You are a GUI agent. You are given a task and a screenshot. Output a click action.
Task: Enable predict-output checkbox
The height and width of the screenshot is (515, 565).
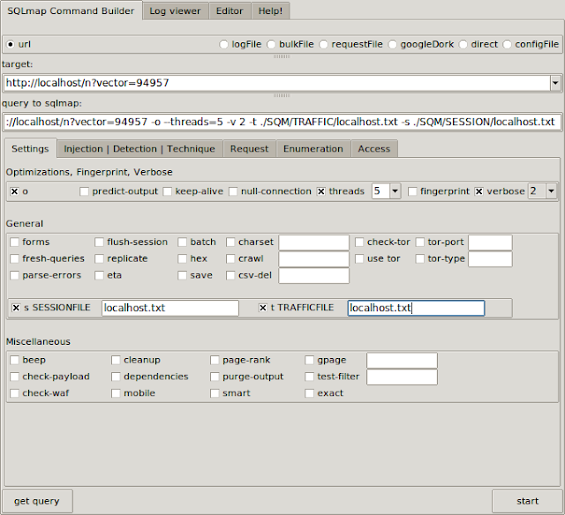coord(85,191)
